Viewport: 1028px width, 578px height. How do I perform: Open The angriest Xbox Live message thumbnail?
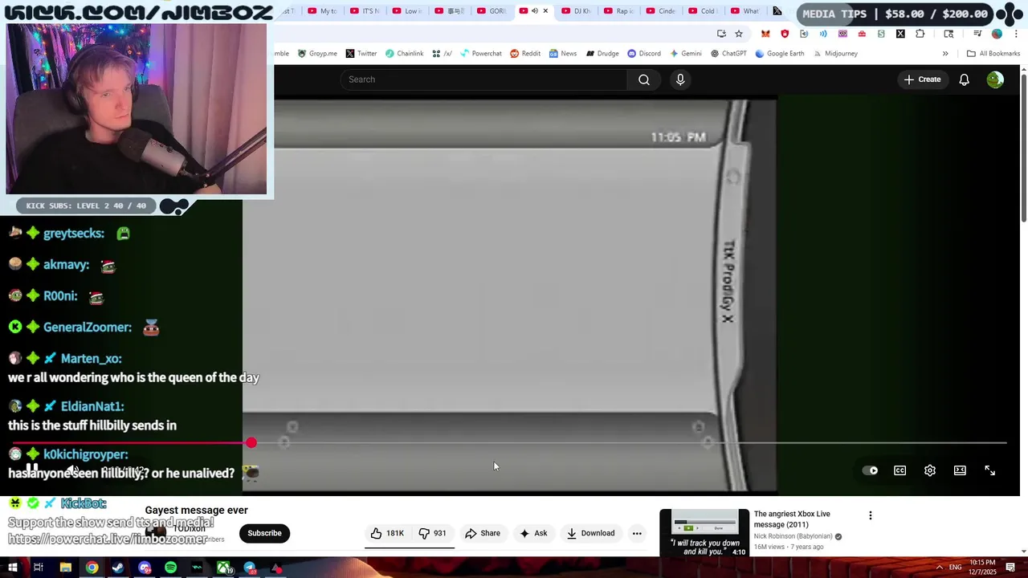704,533
